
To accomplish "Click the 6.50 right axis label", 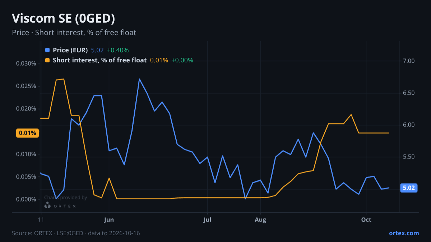I will coord(409,93).
